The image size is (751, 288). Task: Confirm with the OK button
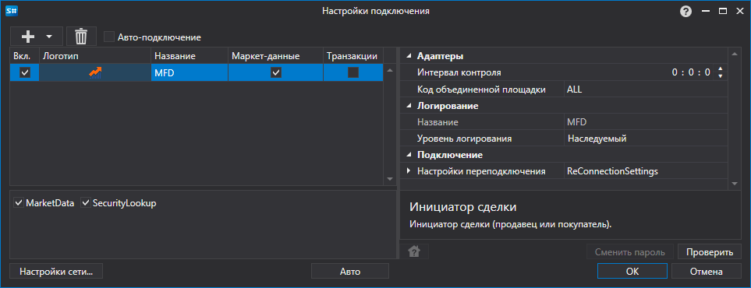[632, 271]
